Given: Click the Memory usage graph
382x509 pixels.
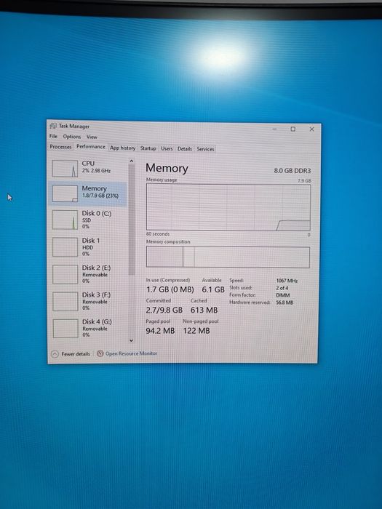Looking at the screenshot, I should click(228, 207).
